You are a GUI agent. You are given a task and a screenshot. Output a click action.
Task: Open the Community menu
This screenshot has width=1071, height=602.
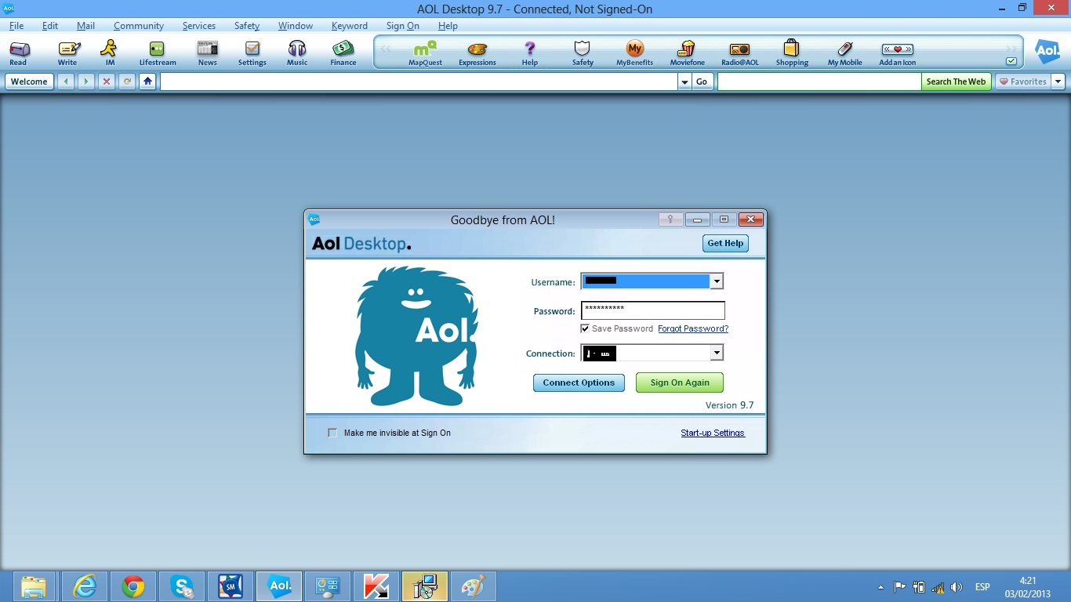click(x=138, y=26)
